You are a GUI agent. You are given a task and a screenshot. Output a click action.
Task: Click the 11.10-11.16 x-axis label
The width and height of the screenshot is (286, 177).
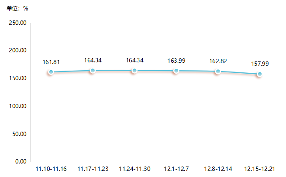pos(51,169)
